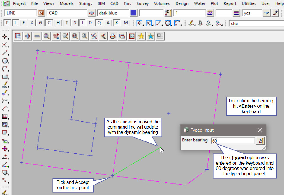Select the yellow star favourites icon
284x195 pixels.
(141, 36)
